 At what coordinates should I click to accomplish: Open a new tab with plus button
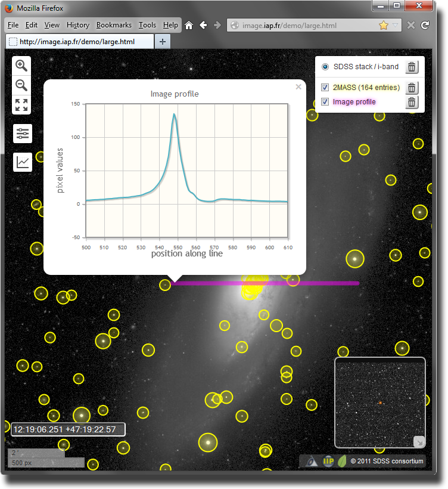[x=162, y=42]
